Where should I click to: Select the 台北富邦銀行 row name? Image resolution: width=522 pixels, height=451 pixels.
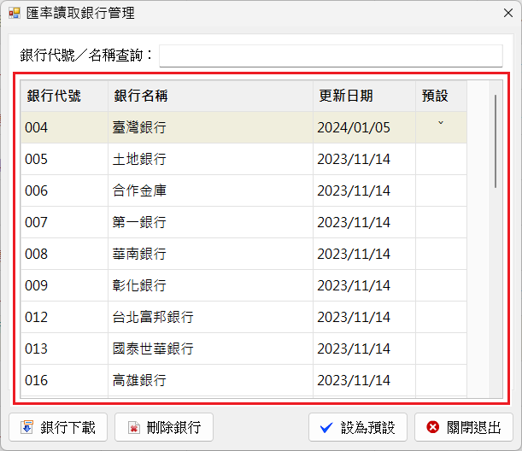pyautogui.click(x=210, y=317)
